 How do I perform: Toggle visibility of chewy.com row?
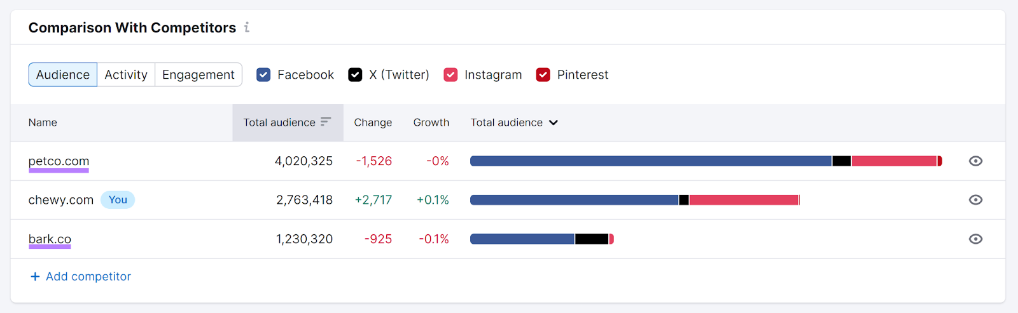(975, 200)
